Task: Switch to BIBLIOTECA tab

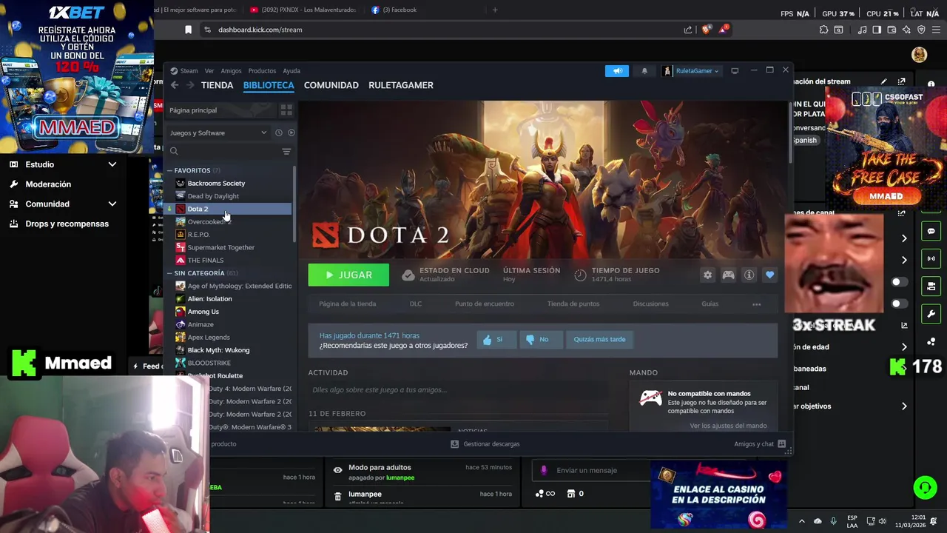Action: pyautogui.click(x=269, y=85)
